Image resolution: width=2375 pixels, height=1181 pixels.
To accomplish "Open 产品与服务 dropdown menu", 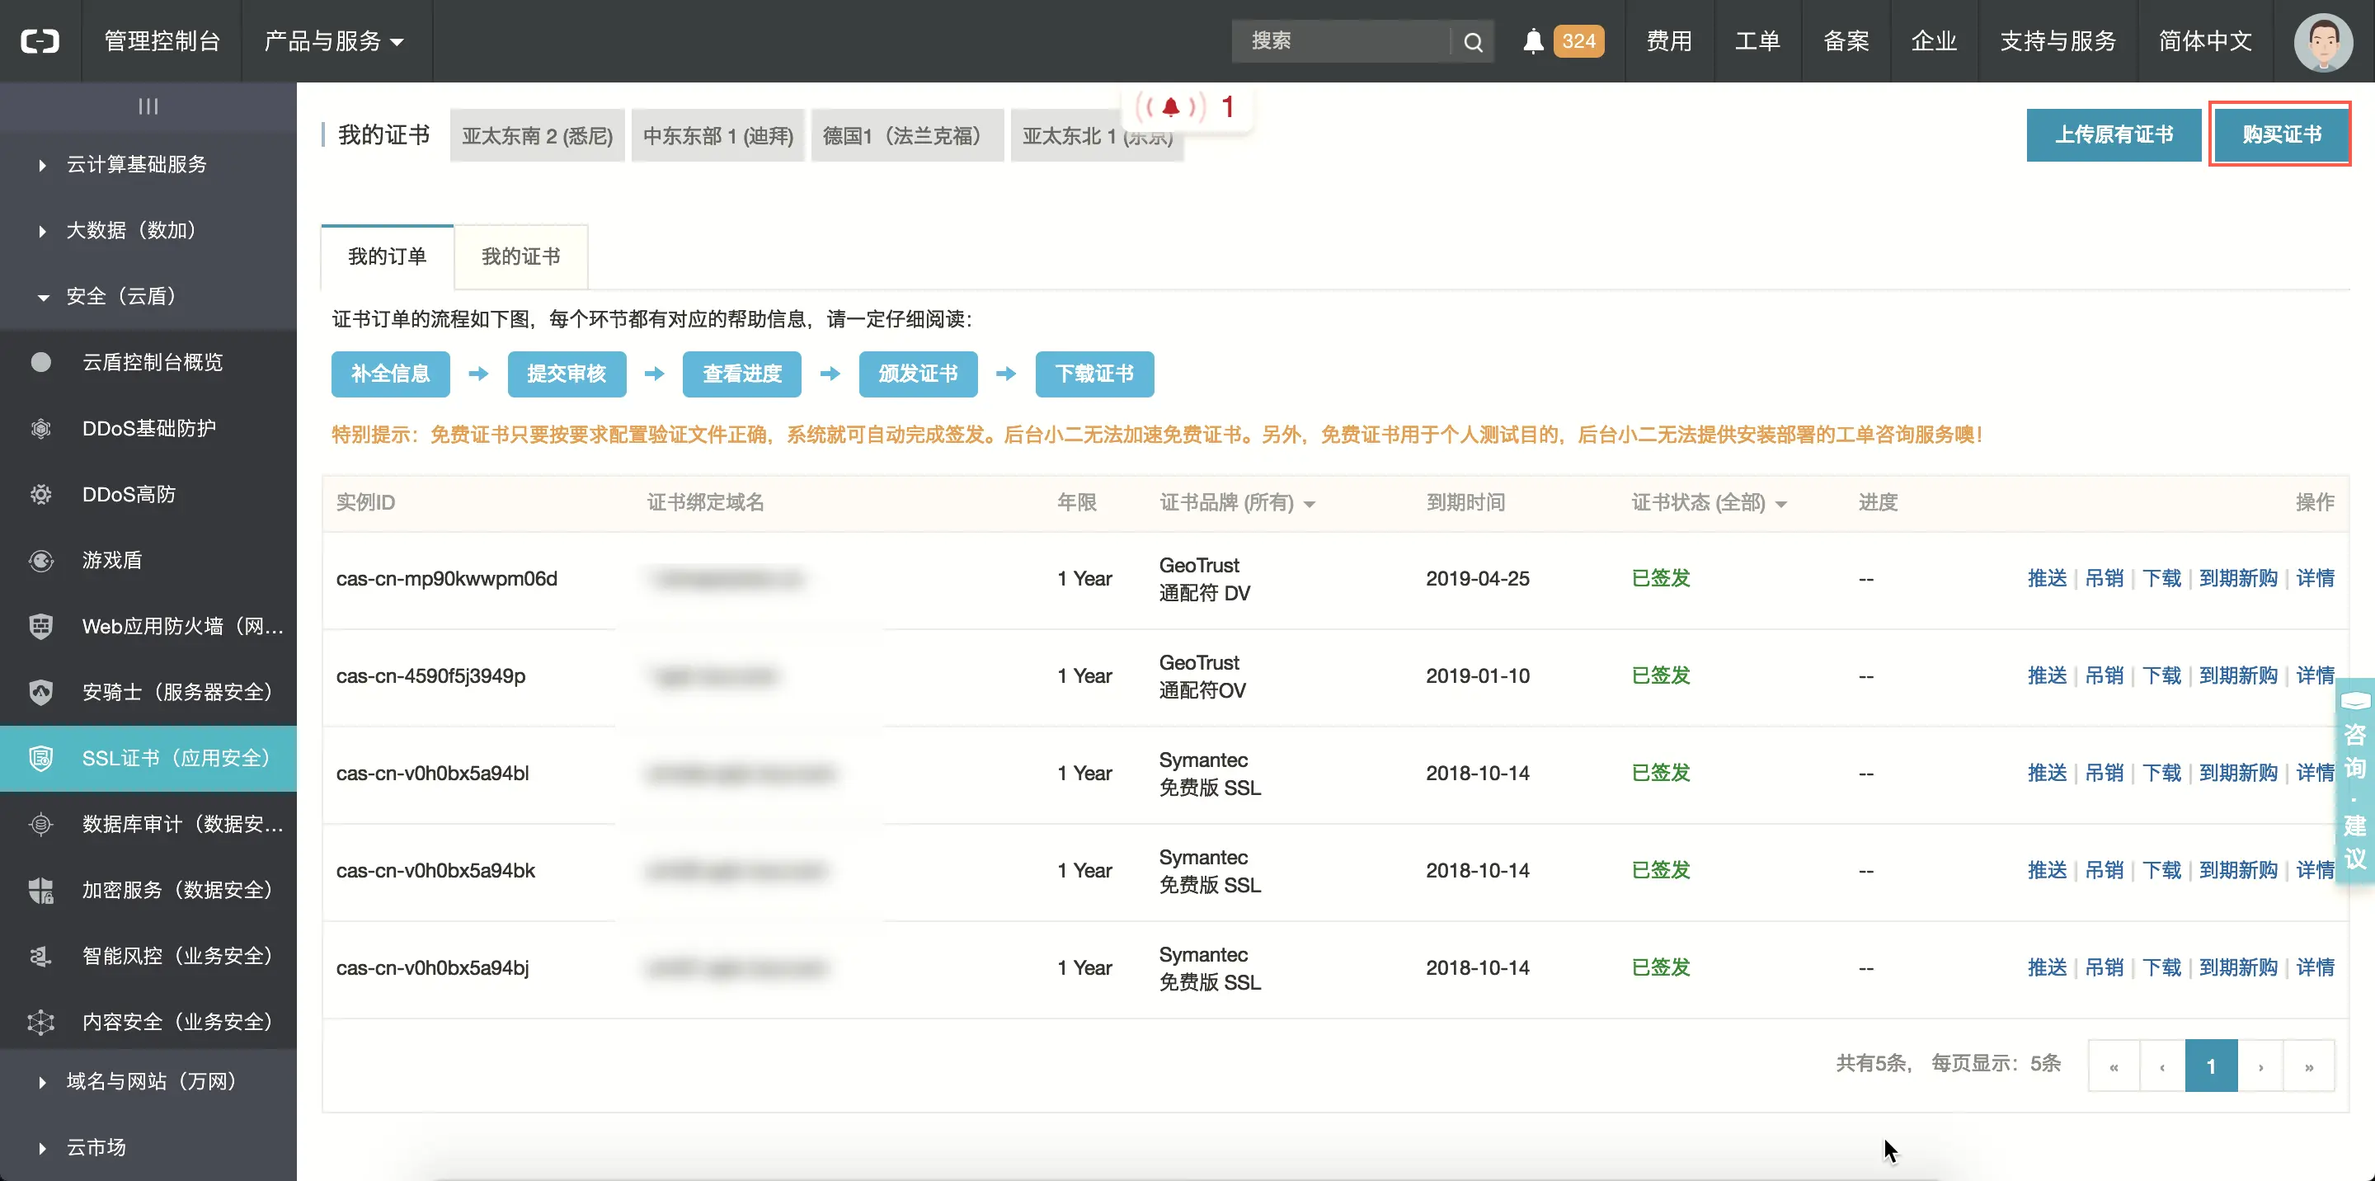I will click(x=334, y=41).
